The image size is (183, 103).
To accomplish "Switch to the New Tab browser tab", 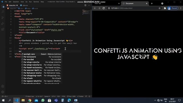I will (x=106, y=3).
